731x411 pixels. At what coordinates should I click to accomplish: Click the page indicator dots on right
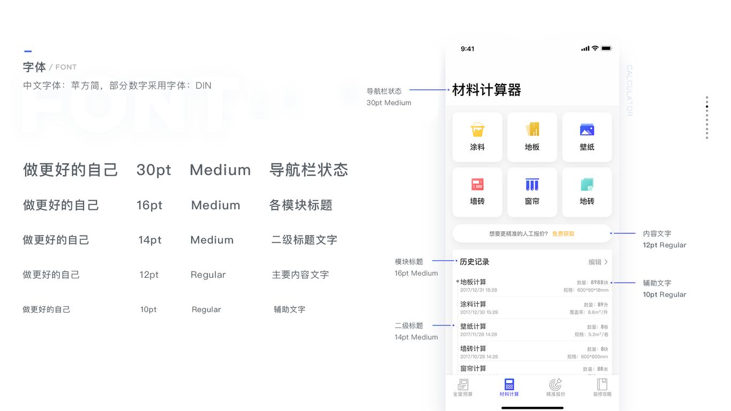click(707, 118)
